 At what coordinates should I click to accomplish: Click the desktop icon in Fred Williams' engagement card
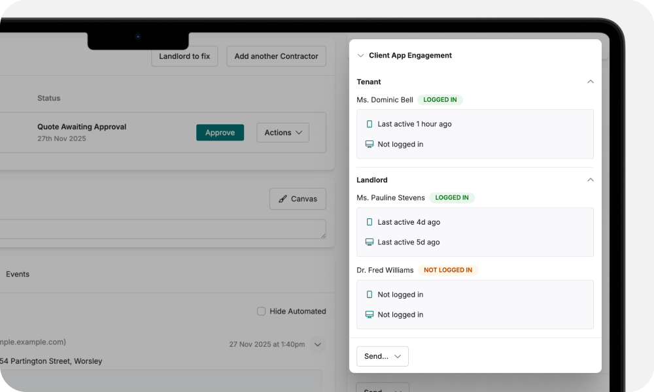[x=368, y=314]
